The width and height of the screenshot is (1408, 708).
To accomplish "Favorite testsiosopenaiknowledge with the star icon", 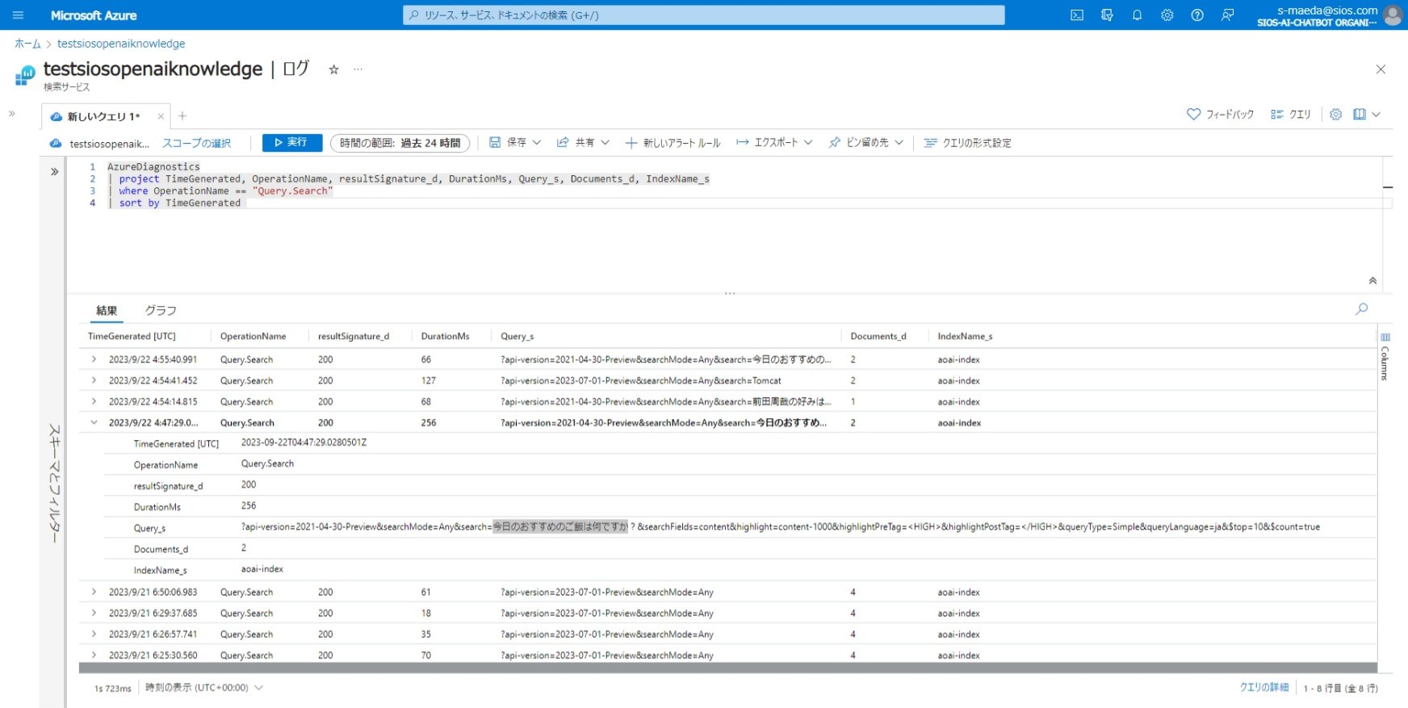I will tap(333, 69).
